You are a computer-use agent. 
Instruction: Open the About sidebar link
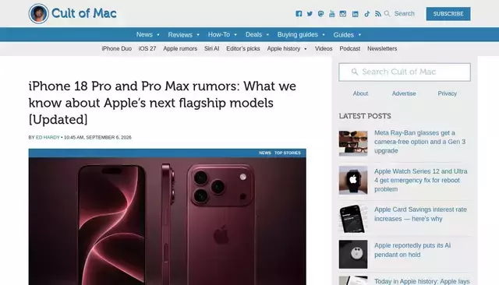click(x=360, y=93)
